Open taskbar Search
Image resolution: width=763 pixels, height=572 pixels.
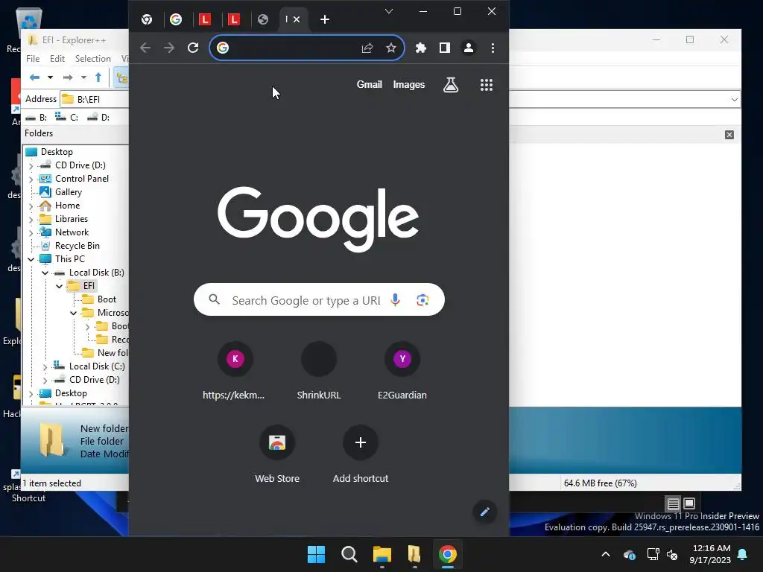pyautogui.click(x=349, y=554)
